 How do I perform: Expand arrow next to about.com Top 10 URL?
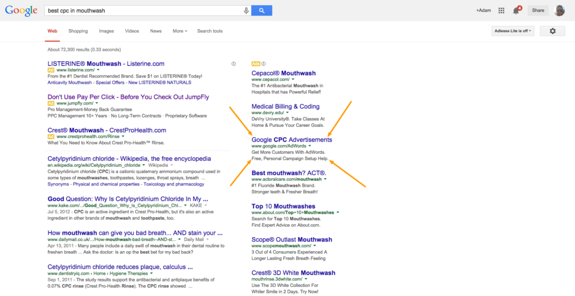pyautogui.click(x=337, y=212)
